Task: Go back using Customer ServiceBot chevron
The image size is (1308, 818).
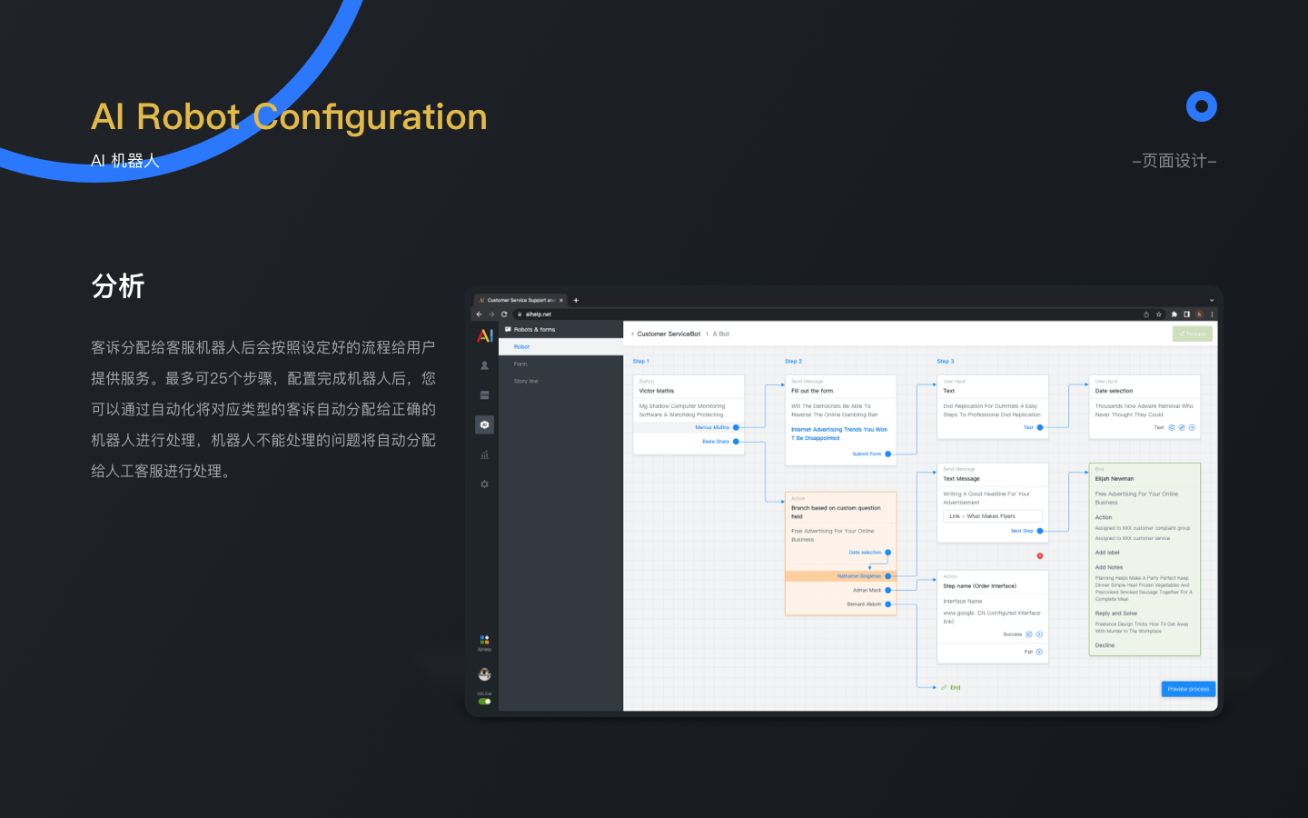Action: (633, 334)
